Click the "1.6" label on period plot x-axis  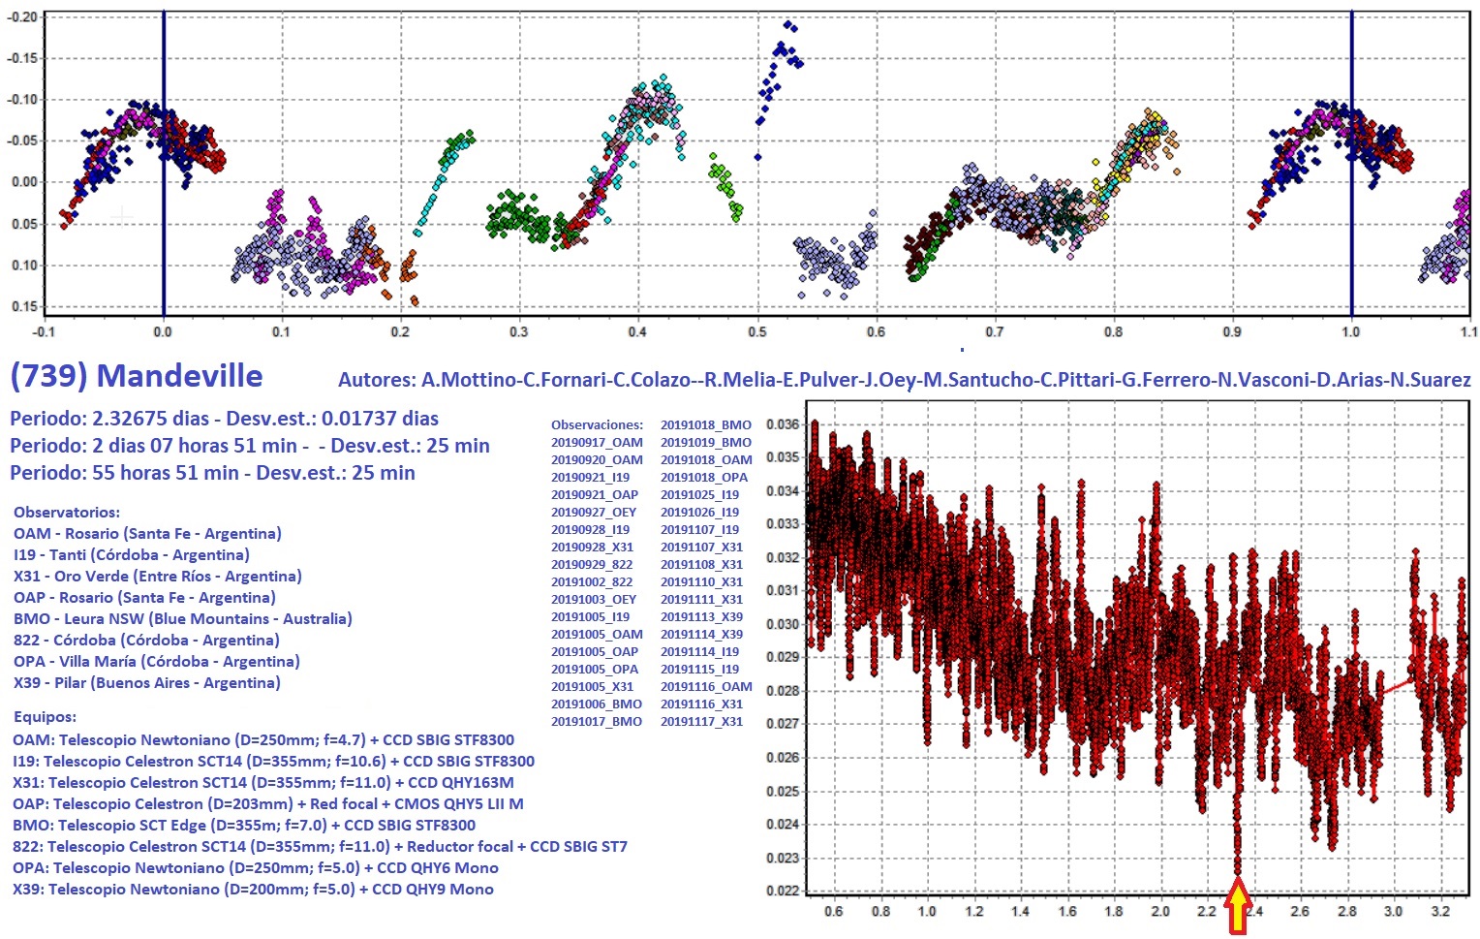coord(1066,911)
